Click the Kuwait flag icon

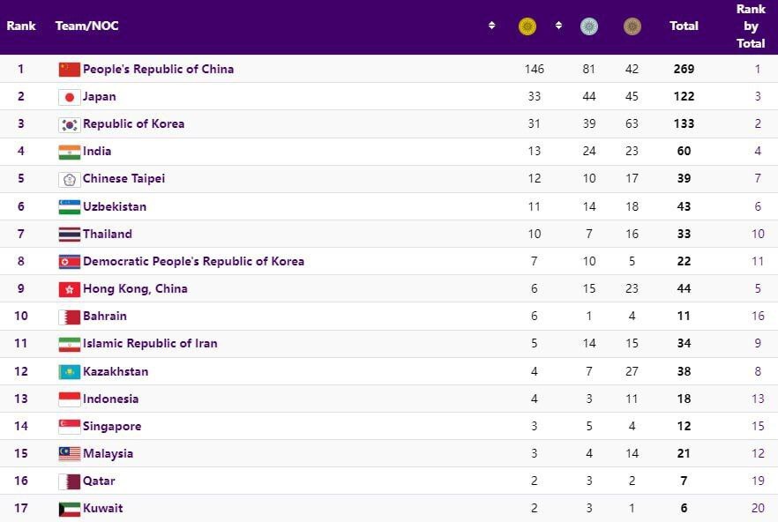pos(70,509)
